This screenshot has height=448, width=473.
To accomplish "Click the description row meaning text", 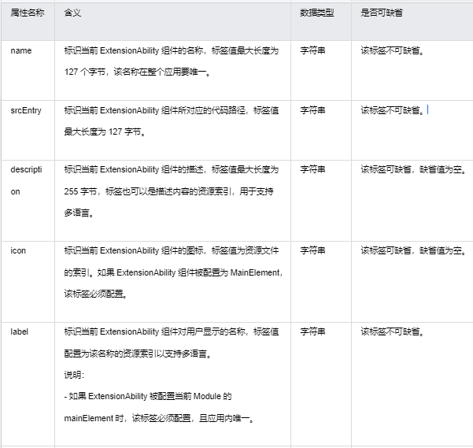I will point(172,191).
